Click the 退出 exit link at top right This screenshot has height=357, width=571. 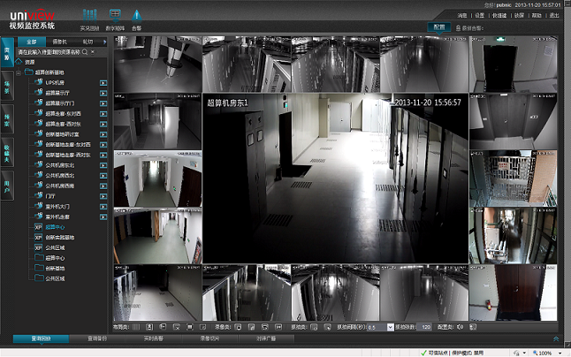pos(554,16)
